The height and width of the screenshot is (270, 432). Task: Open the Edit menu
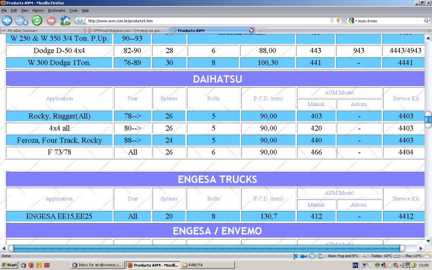click(x=14, y=11)
